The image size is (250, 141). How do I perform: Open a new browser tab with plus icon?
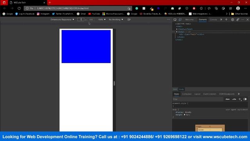(x=50, y=3)
